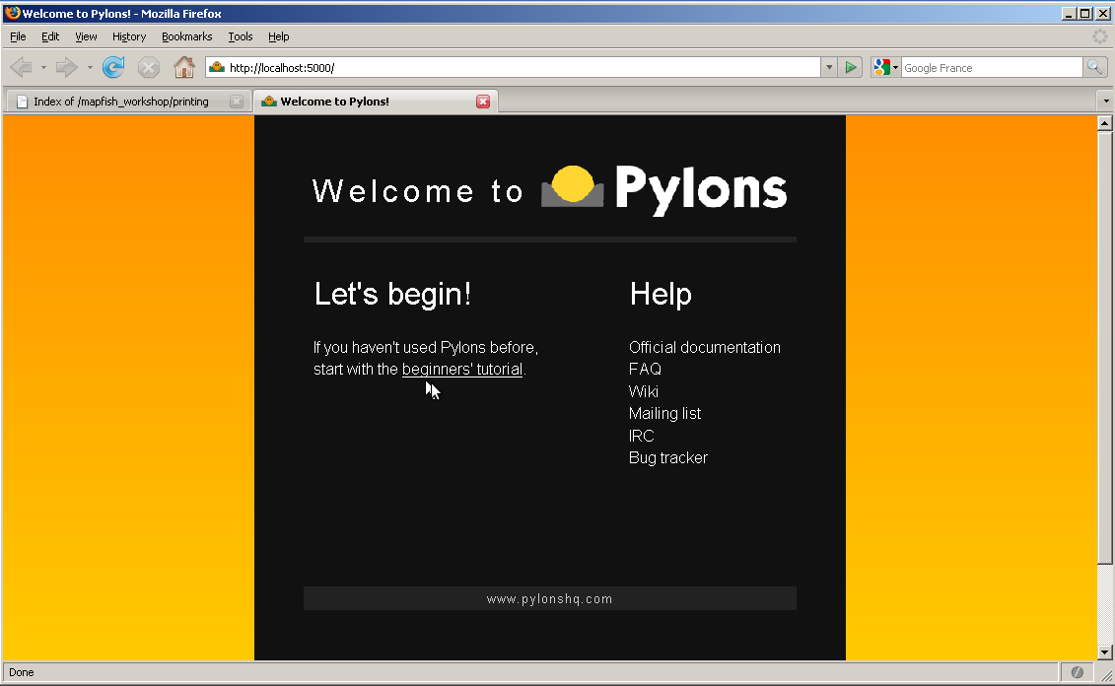Open the back history dropdown arrow
This screenshot has height=686, width=1115.
43,68
